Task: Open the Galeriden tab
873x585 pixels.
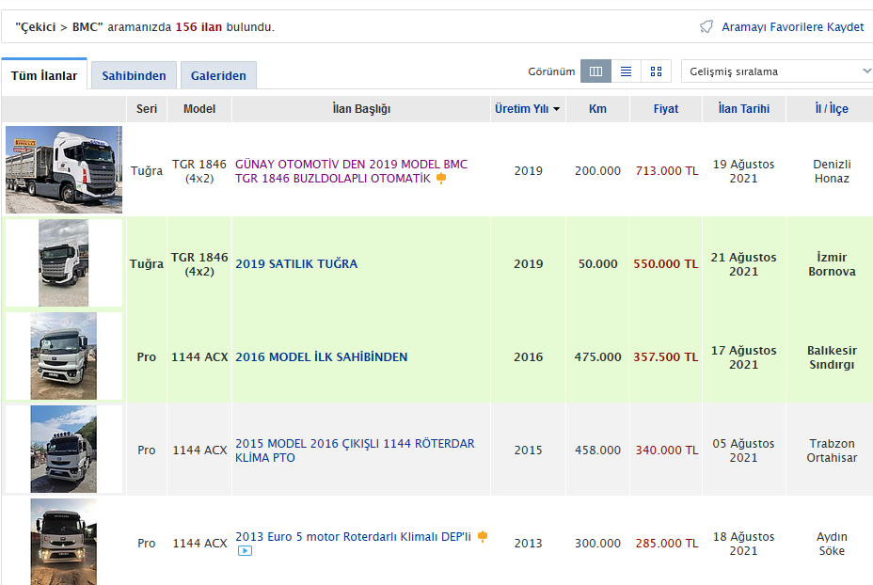Action: coord(218,75)
